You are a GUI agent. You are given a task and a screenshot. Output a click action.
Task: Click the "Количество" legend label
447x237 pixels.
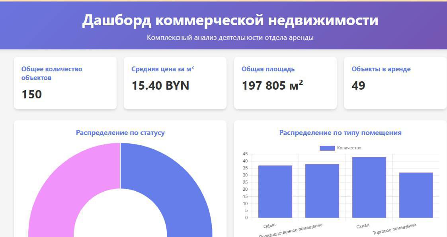point(349,148)
